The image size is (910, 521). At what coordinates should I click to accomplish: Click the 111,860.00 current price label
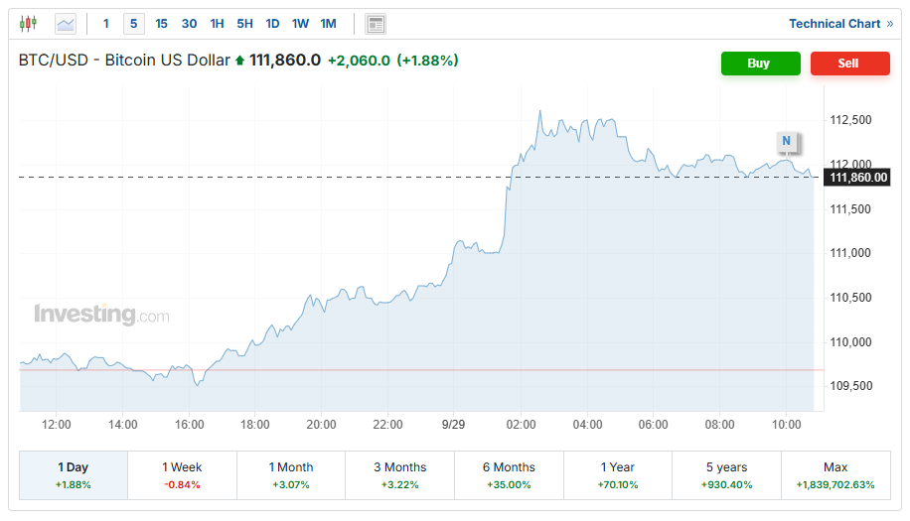pyautogui.click(x=857, y=178)
